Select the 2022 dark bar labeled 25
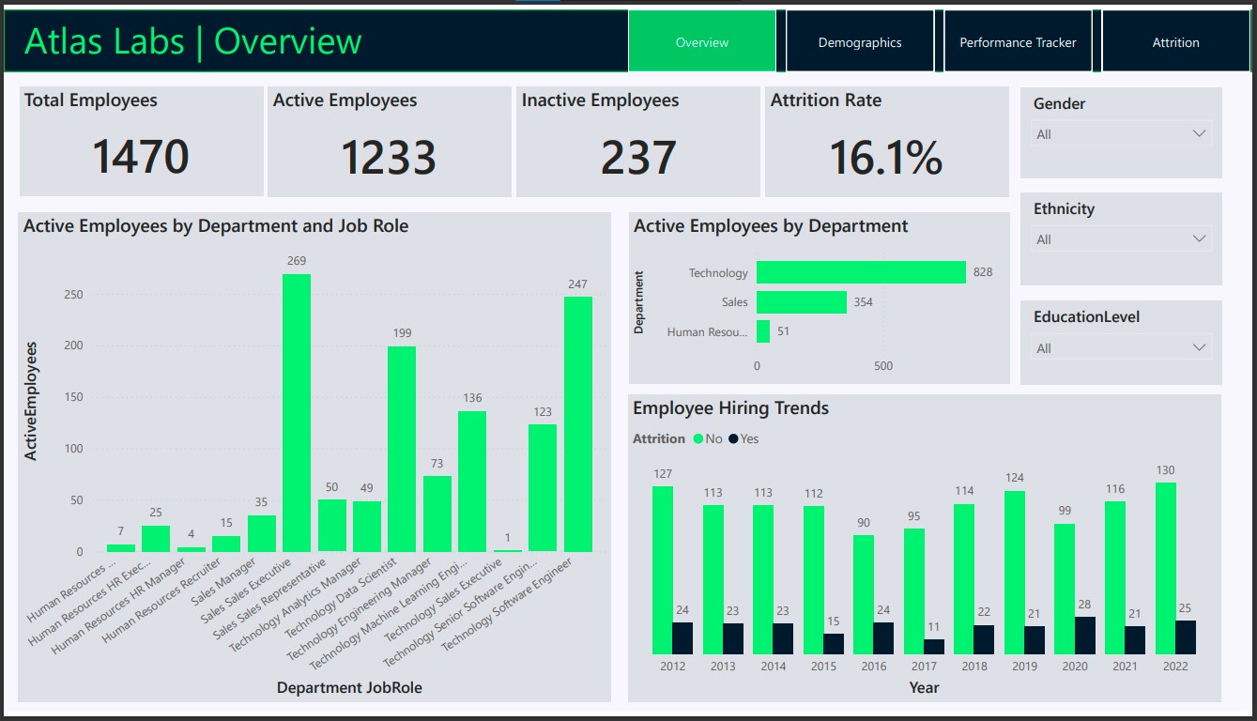The height and width of the screenshot is (721, 1257). coord(1186,637)
